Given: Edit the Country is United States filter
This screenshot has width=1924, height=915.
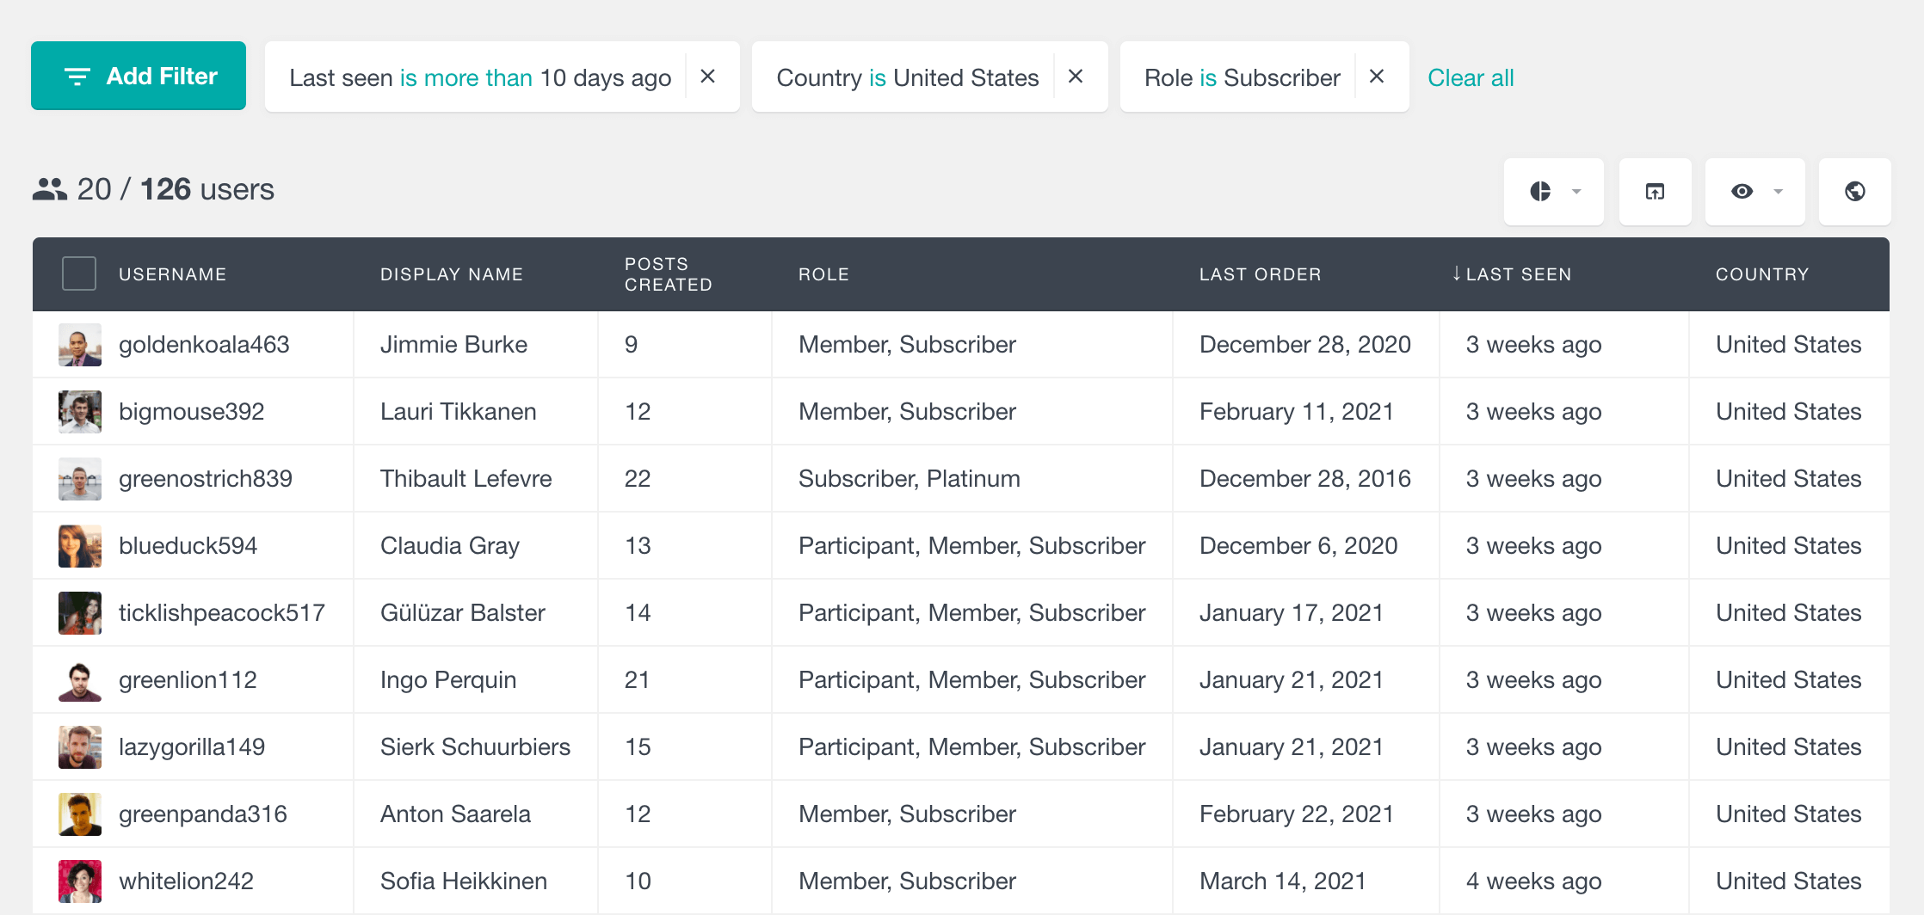Looking at the screenshot, I should pos(908,77).
